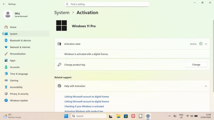Open Linking Microsoft account to digital license link

tap(87, 97)
